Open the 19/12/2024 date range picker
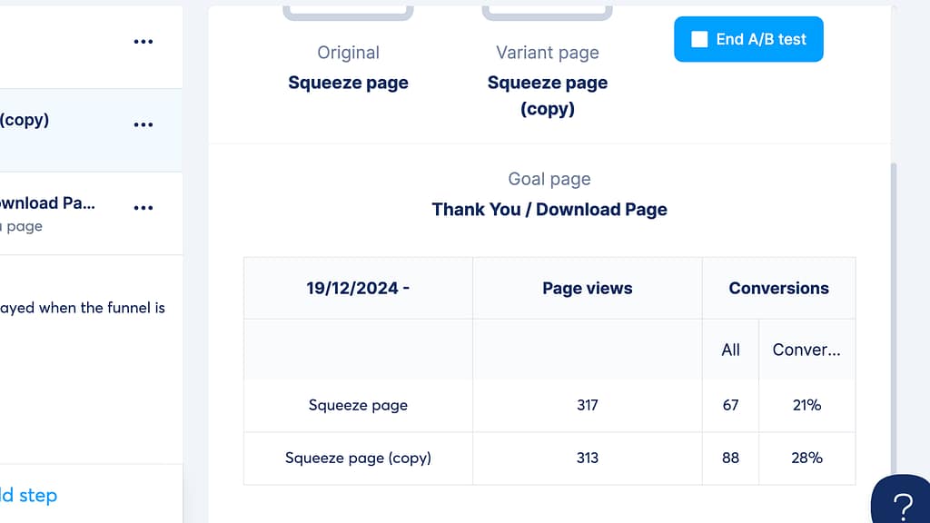 [x=358, y=289]
